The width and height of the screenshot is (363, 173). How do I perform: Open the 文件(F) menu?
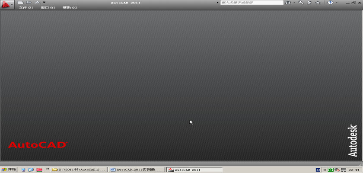pos(26,7)
